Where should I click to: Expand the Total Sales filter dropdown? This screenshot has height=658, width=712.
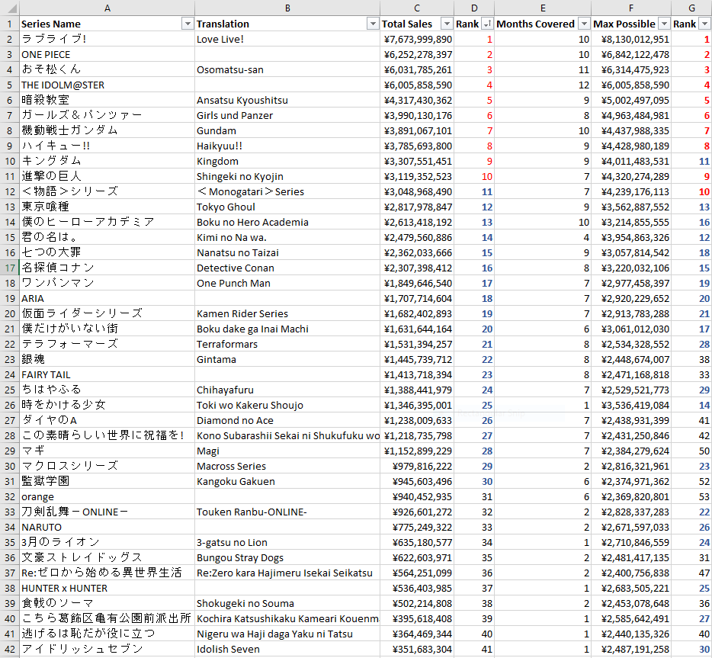447,24
